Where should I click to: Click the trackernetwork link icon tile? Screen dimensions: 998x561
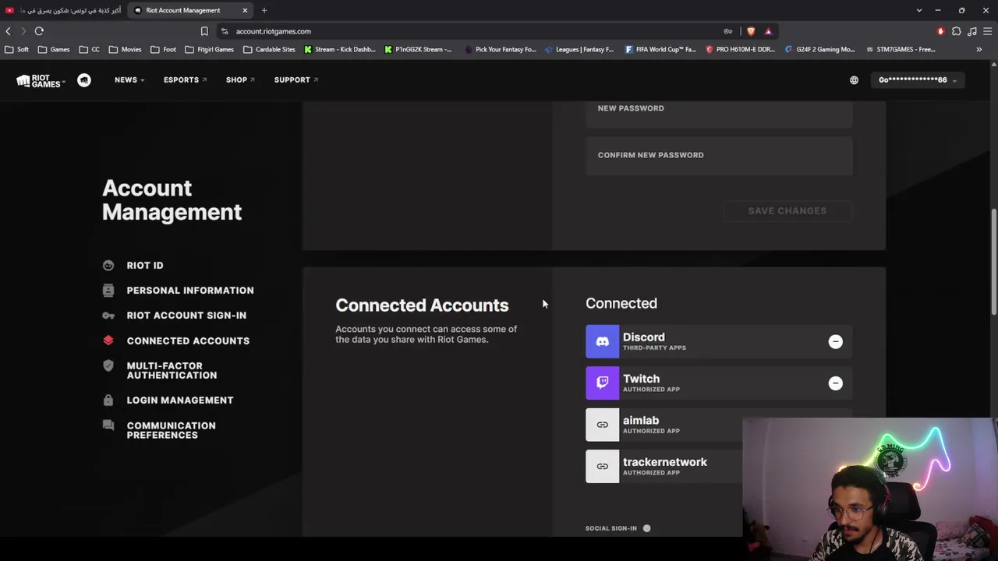[602, 466]
